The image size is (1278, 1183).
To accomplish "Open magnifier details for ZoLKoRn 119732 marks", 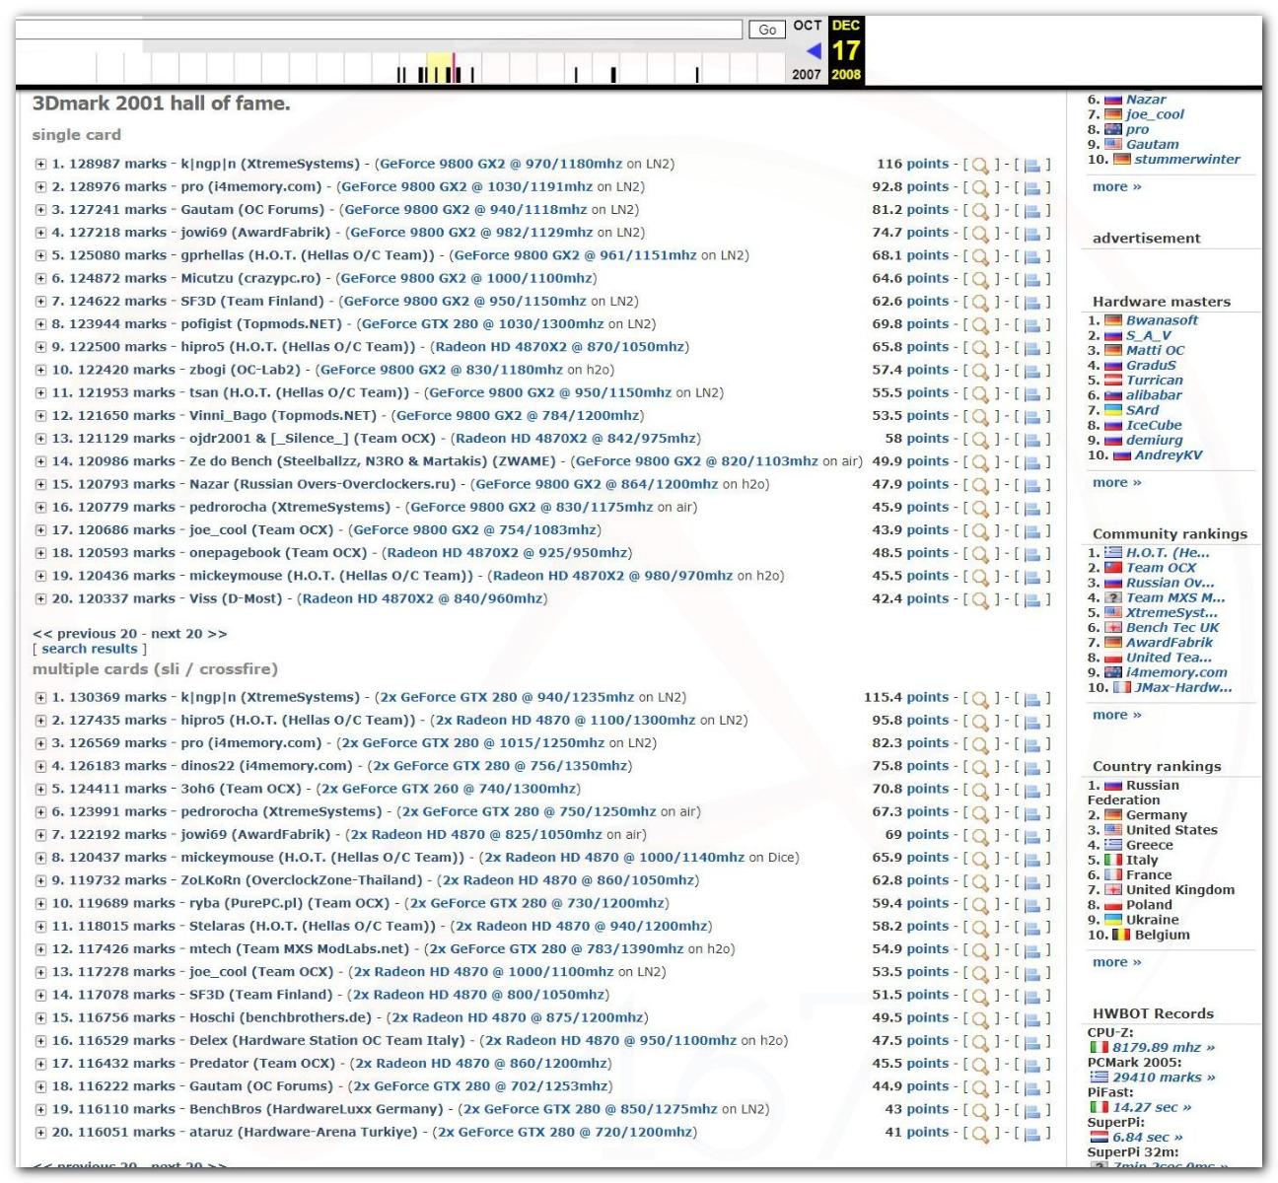I will click(x=980, y=881).
